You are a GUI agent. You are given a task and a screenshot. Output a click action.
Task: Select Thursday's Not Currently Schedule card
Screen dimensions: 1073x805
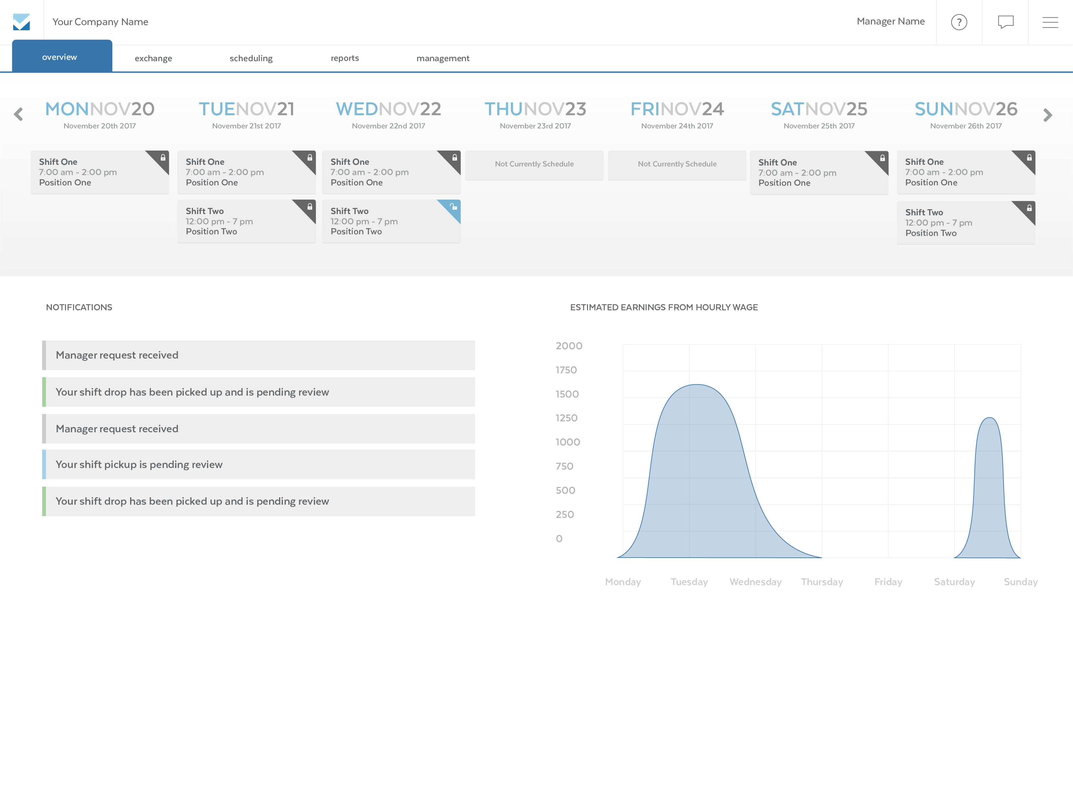pos(534,164)
